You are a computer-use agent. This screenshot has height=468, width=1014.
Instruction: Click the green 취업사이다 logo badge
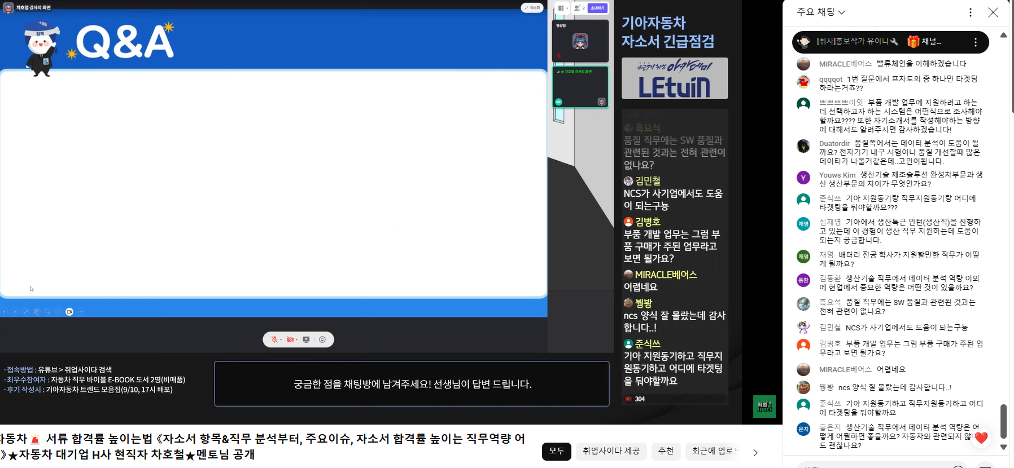764,407
